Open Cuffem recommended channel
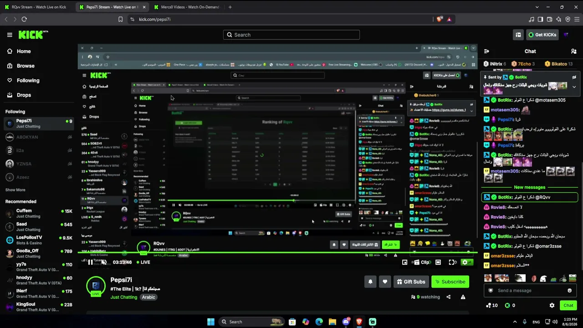Screen dimensions: 583x328 39,213
